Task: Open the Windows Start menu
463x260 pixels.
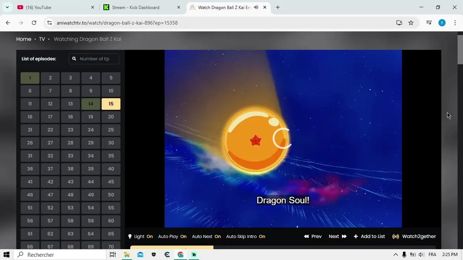Action: pyautogui.click(x=7, y=255)
